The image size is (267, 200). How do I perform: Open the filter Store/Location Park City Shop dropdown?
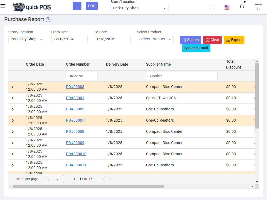tap(26, 39)
